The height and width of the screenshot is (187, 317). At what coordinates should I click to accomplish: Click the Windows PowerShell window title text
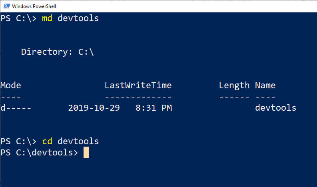tap(34, 6)
